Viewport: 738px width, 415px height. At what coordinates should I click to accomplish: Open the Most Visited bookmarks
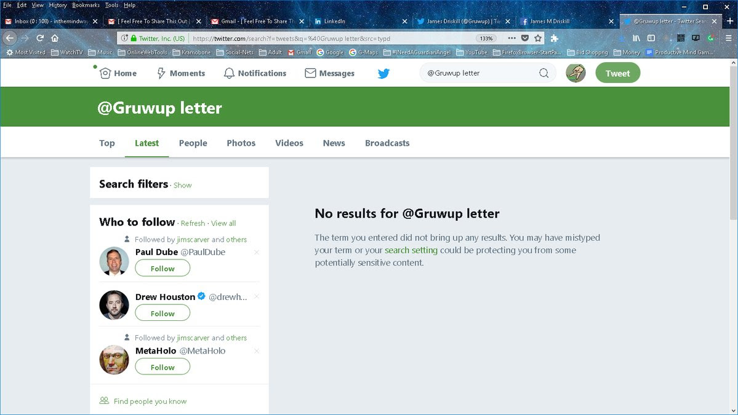click(x=26, y=52)
